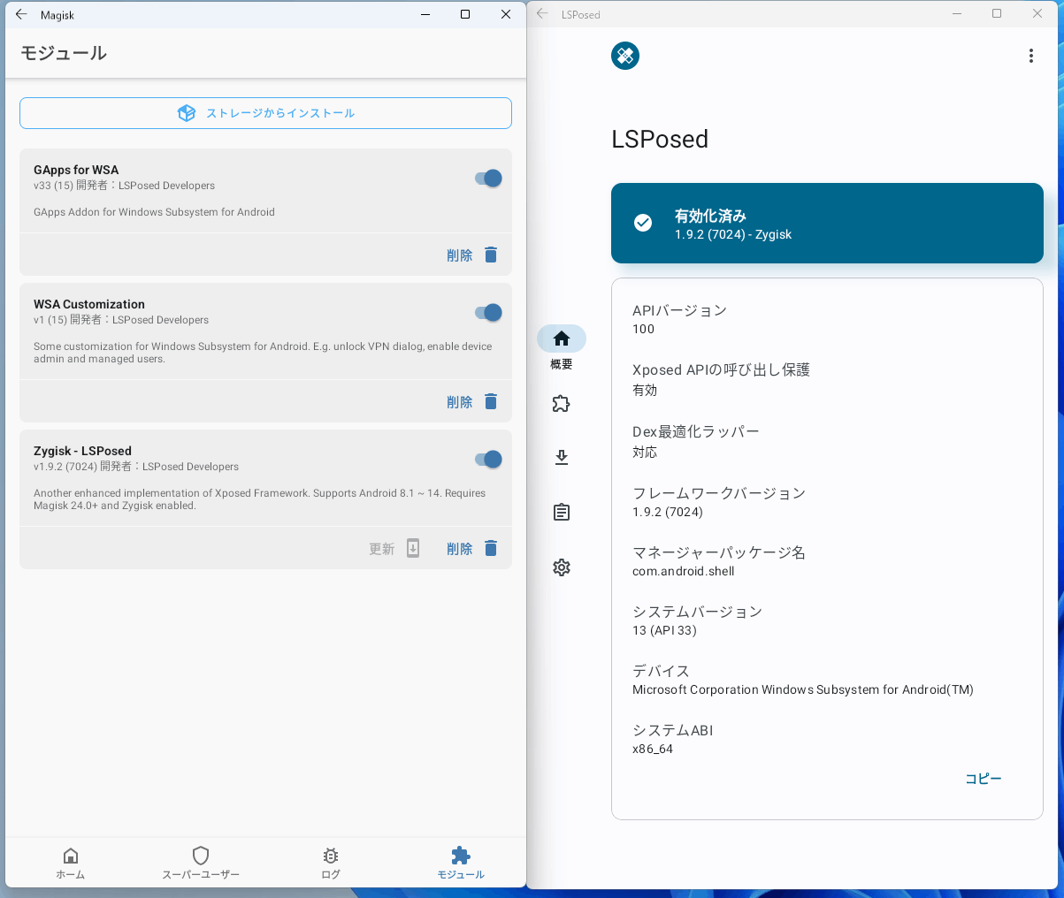Toggle the WSA Customization module switch

pos(488,313)
